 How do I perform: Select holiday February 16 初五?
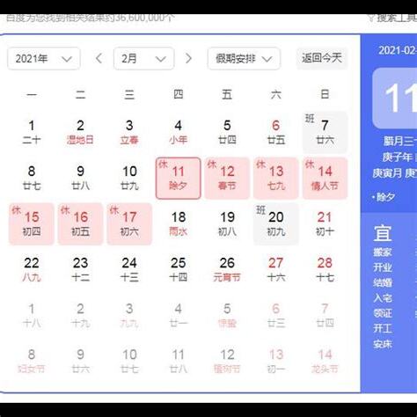coord(80,223)
